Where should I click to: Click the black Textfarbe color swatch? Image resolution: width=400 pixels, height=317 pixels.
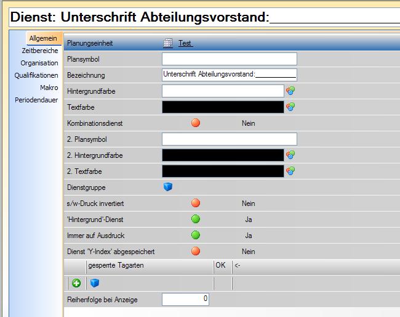(223, 107)
